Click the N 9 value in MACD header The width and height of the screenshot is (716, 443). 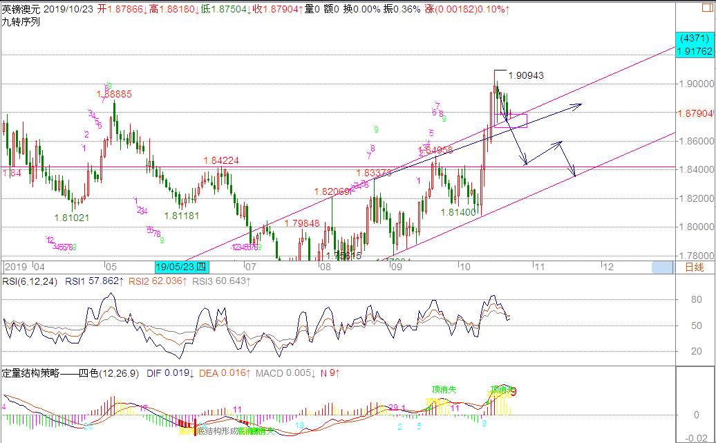[330, 373]
